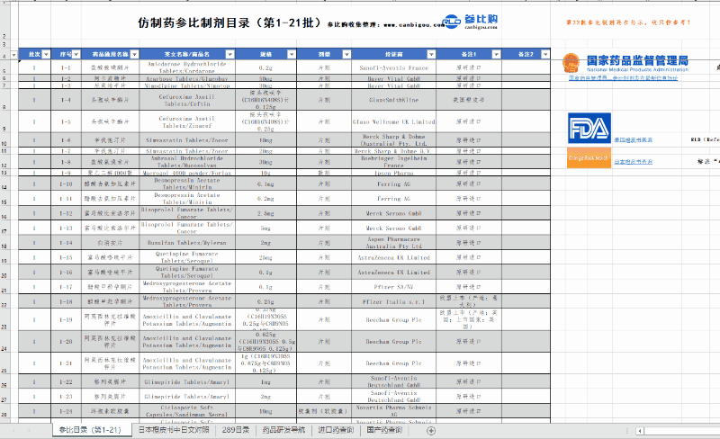Image resolution: width=720 pixels, height=439 pixels.
Task: Select cell Cefuroxime Axetil Tablets/Ceftin
Action: coord(186,100)
